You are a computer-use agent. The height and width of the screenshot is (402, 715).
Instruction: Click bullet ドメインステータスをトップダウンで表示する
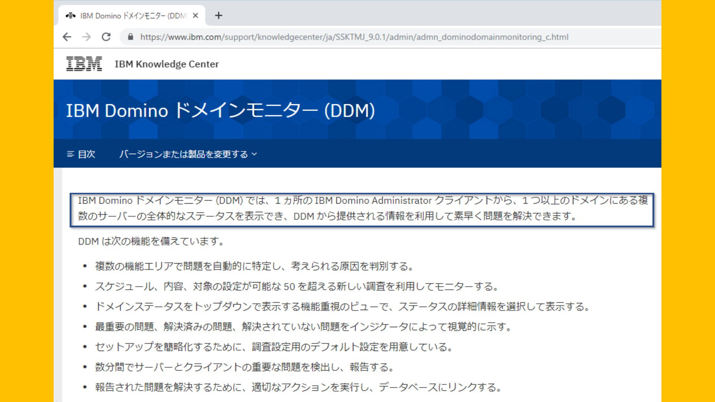[x=343, y=306]
